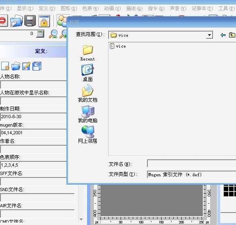Open the 显示 menu
Image resolution: width=236 pixels, height=225 pixels.
pos(25,8)
